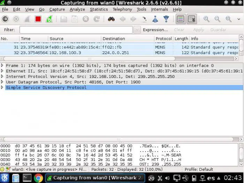Click the expert info status circle
Screen dimensions: 244x183
(x=2, y=169)
